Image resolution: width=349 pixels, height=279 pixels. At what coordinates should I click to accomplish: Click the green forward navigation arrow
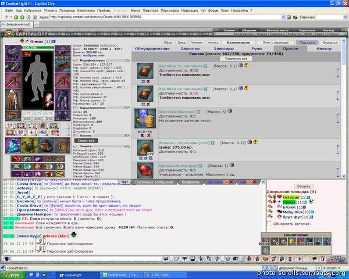[x=22, y=17]
